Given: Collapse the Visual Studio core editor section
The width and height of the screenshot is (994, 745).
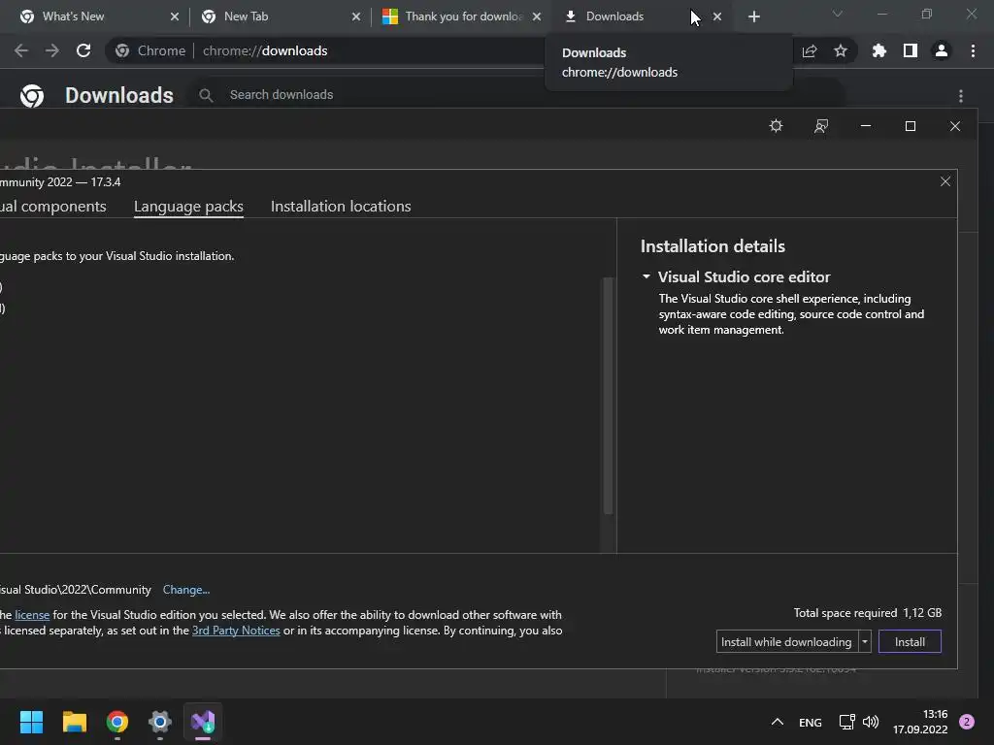Looking at the screenshot, I should (x=646, y=276).
